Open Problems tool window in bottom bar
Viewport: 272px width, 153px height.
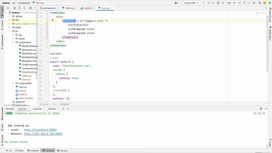tap(33, 150)
